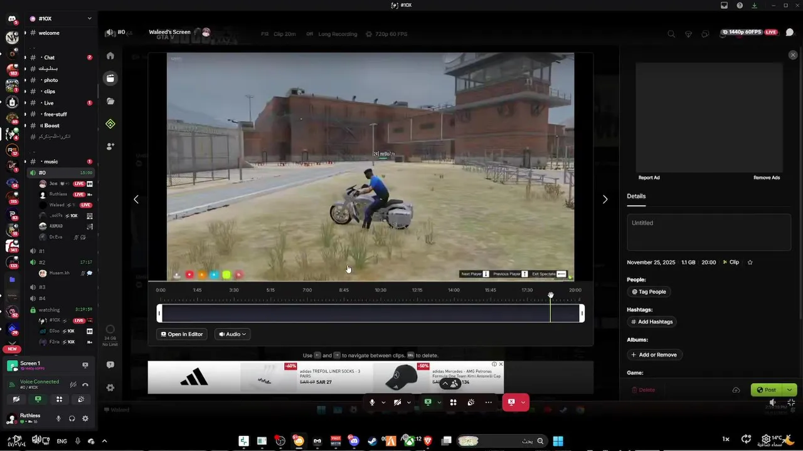Go to the next clip arrow
The width and height of the screenshot is (803, 451).
click(605, 199)
